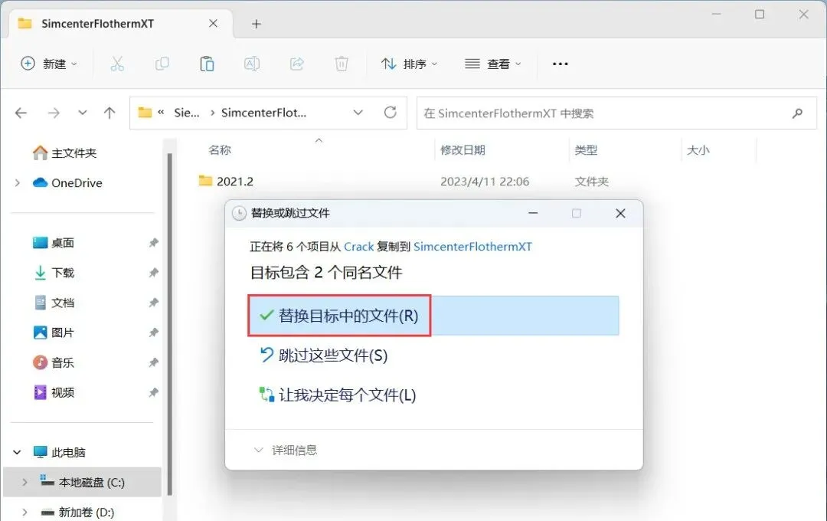This screenshot has height=521, width=827.
Task: Click the Share icon in toolbar
Action: pyautogui.click(x=297, y=64)
